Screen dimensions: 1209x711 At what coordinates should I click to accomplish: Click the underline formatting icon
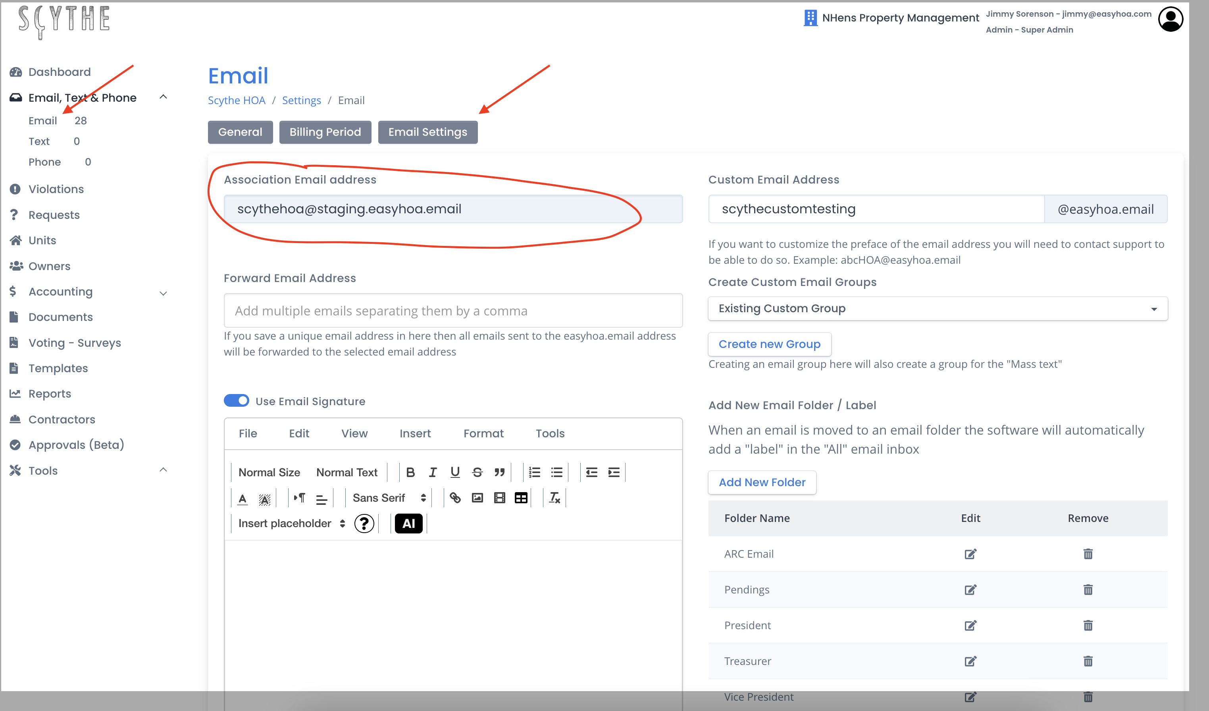pyautogui.click(x=455, y=472)
